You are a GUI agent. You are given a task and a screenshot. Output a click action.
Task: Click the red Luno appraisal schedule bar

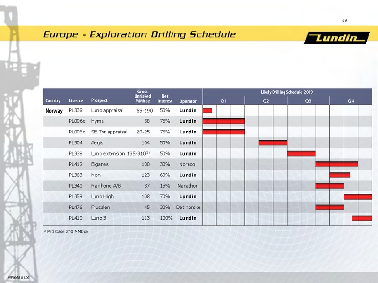pos(207,110)
